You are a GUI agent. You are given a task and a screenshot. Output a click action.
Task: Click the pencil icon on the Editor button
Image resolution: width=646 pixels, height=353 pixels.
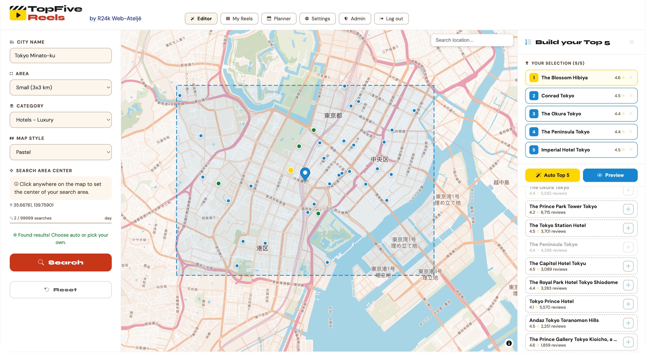[193, 18]
